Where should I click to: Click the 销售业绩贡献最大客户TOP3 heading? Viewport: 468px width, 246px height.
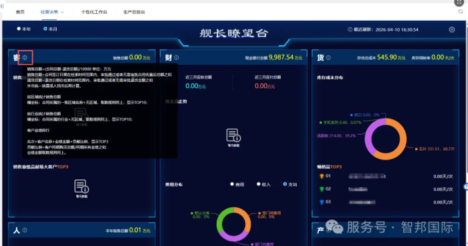pyautogui.click(x=41, y=167)
